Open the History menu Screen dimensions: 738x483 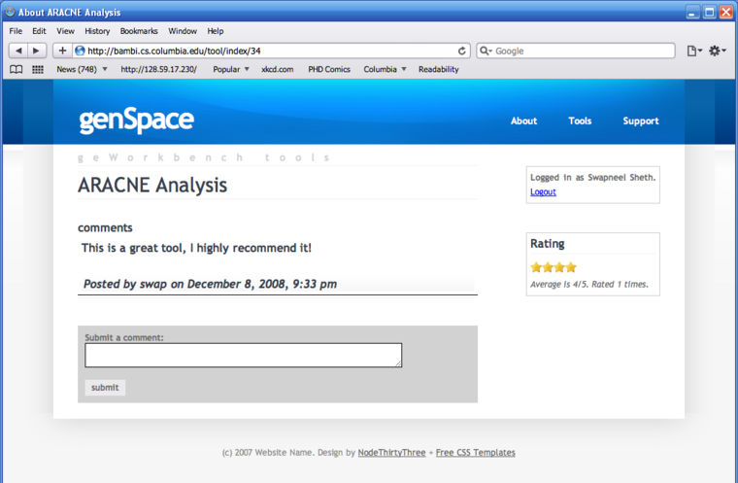point(97,31)
